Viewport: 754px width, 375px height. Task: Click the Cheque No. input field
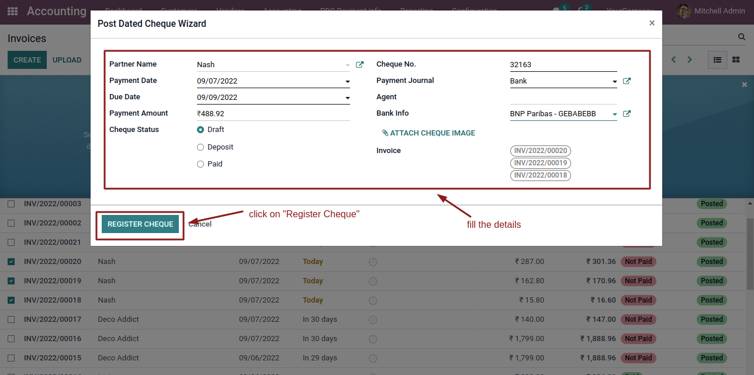pos(563,65)
